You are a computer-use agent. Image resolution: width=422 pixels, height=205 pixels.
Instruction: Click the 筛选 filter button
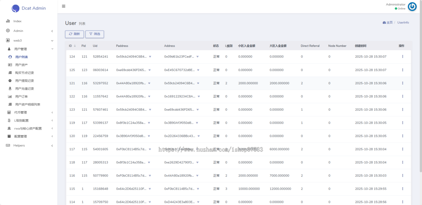click(x=95, y=34)
